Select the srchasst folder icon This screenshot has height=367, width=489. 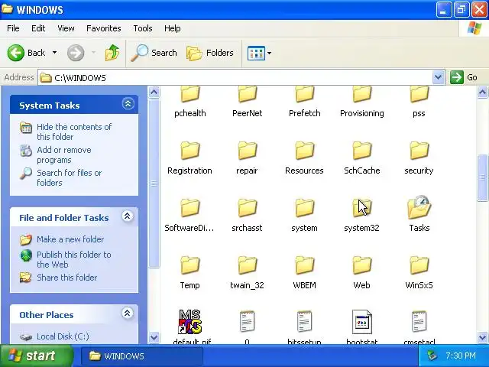click(248, 208)
